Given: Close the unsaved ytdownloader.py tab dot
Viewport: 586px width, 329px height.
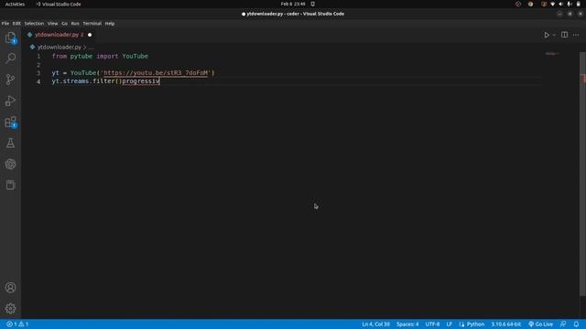Looking at the screenshot, I should coord(90,35).
